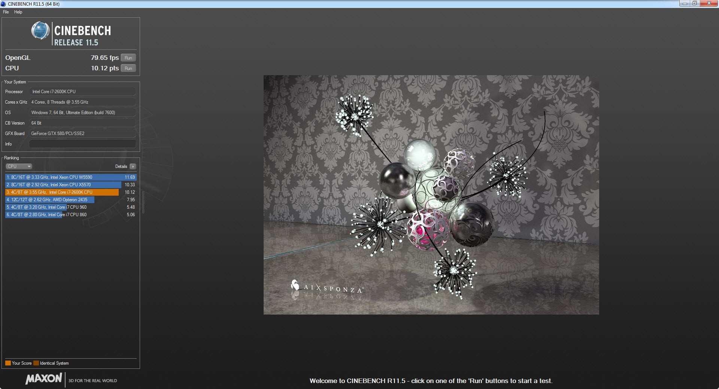
Task: Click the MAXON logo
Action: pos(43,379)
